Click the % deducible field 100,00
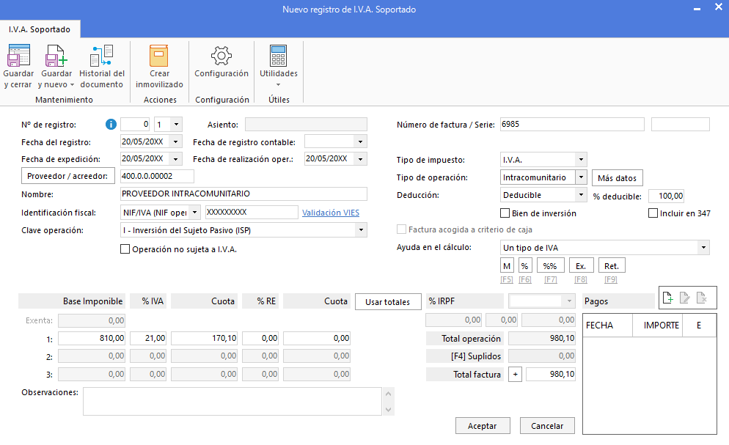729x445 pixels. (666, 196)
